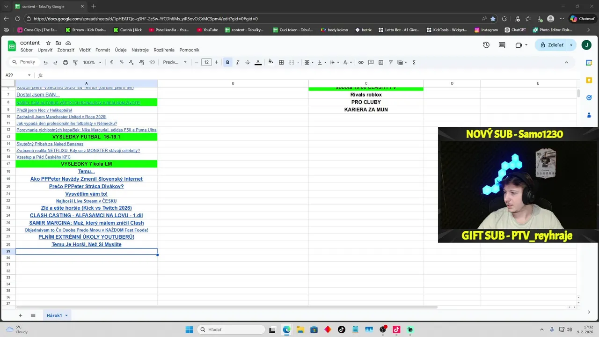Open link Dostal Jsem BAN...

(38, 95)
